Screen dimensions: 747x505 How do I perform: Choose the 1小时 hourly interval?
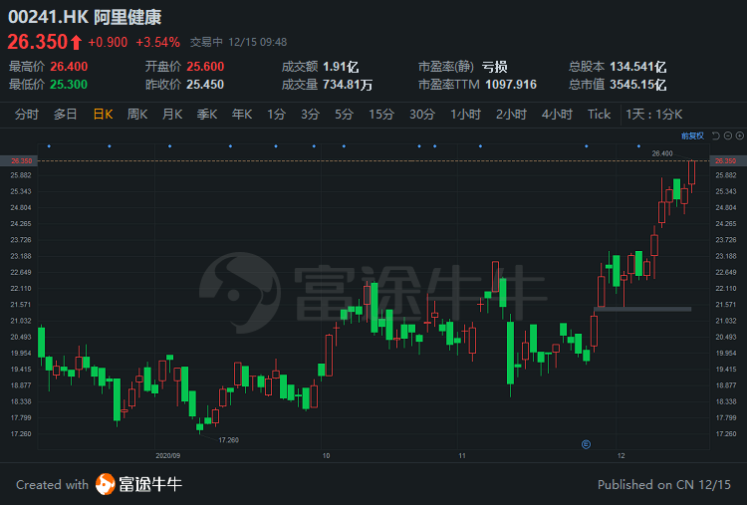(465, 115)
